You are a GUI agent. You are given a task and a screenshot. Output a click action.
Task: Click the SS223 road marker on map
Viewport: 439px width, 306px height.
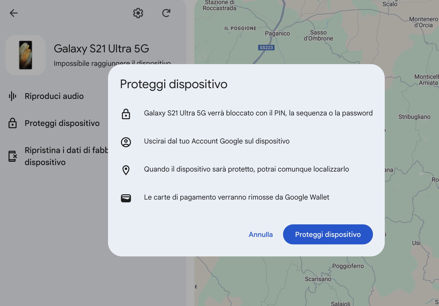[266, 48]
